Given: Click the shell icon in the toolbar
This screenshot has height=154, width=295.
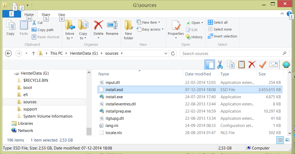Looking at the screenshot, I should (286, 65).
